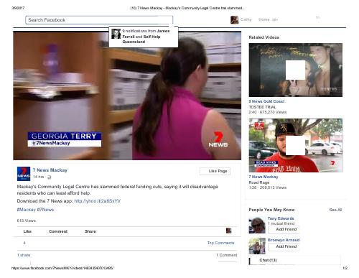This screenshot has width=359, height=278.
Task: Open the 1 mutual friend link for Tony Edwards
Action: 281,223
